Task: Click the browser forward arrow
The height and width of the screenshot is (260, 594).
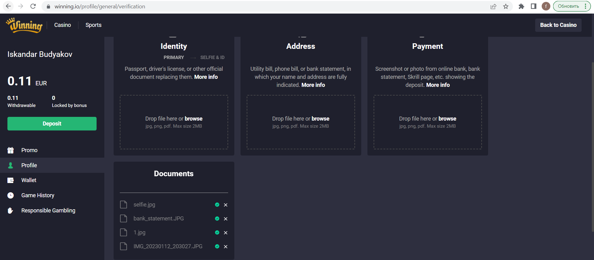Action: (21, 6)
